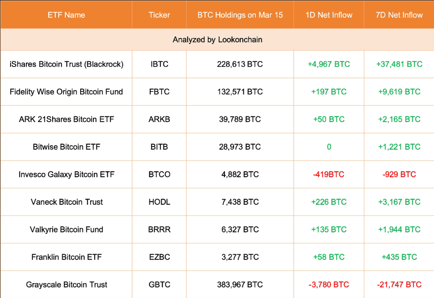Screen dimensions: 434x298
Task: Click the 1D Net Inflow header
Action: coord(329,15)
